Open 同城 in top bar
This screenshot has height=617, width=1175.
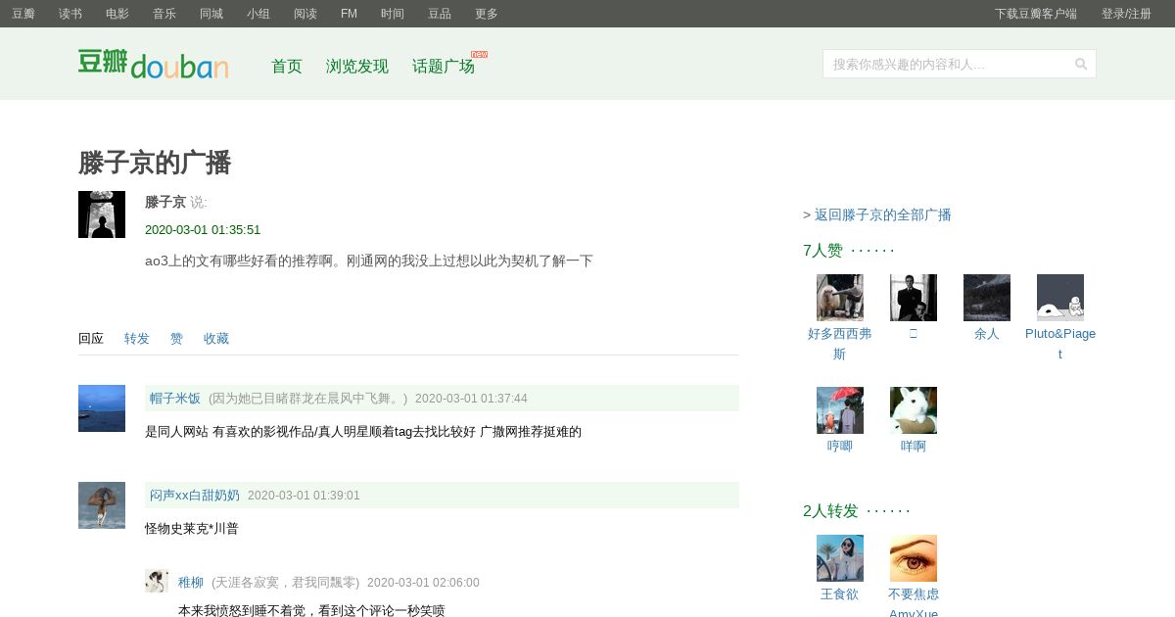pyautogui.click(x=211, y=14)
